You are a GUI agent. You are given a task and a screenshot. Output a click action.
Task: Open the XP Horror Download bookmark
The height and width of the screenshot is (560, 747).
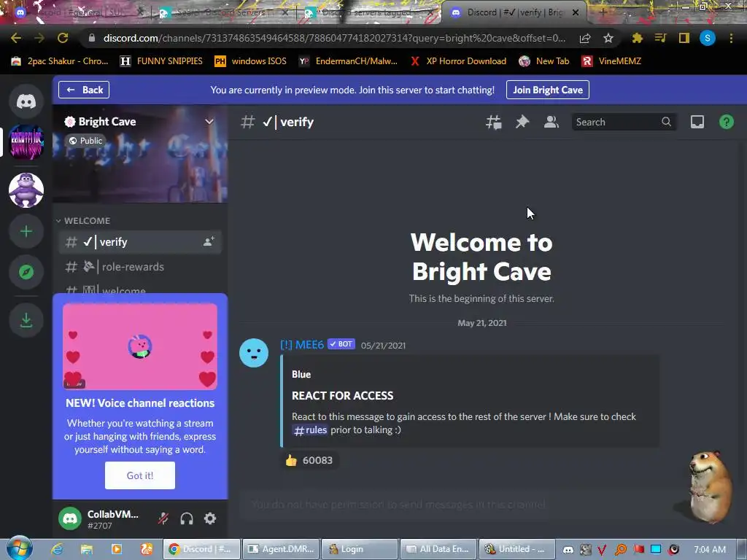pyautogui.click(x=458, y=61)
